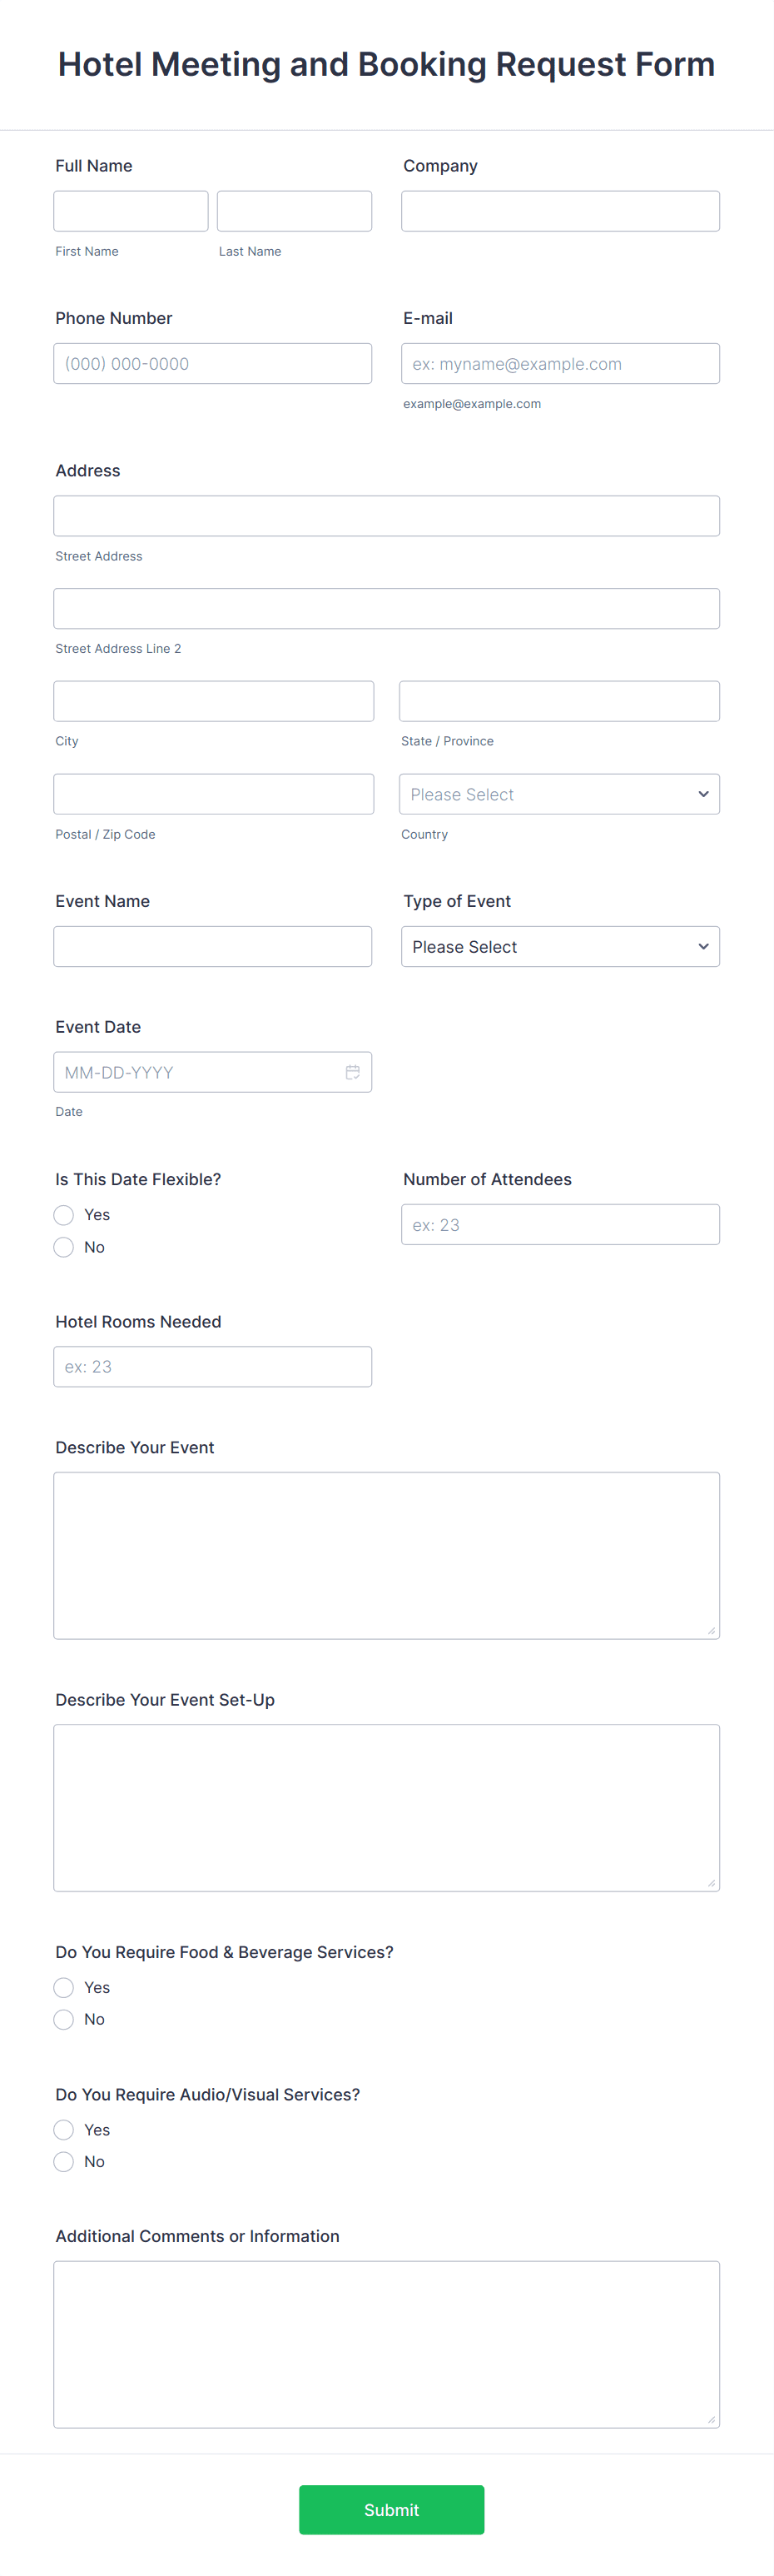Choose Yes for Audio/Visual Services

[x=63, y=2129]
